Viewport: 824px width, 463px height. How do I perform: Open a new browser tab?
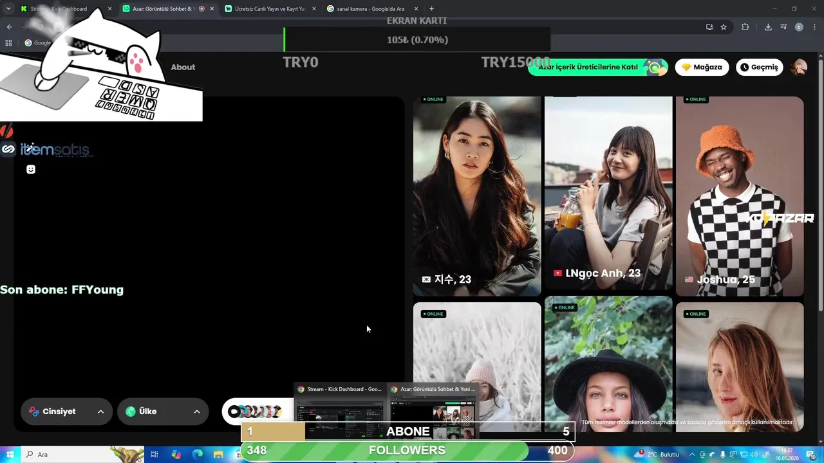coord(431,9)
